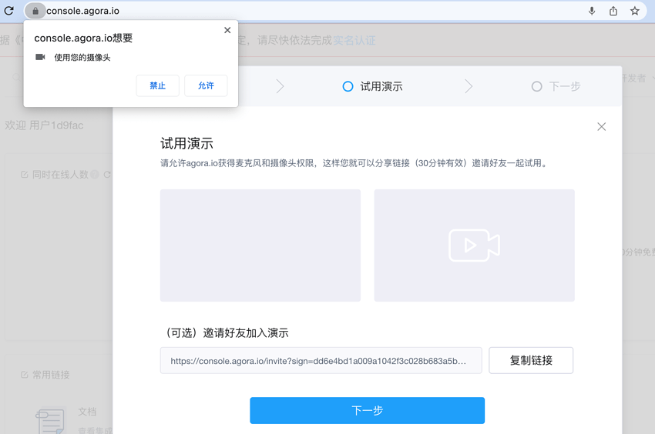The height and width of the screenshot is (434, 655).
Task: Click the microphone icon in the address bar
Action: coord(592,11)
